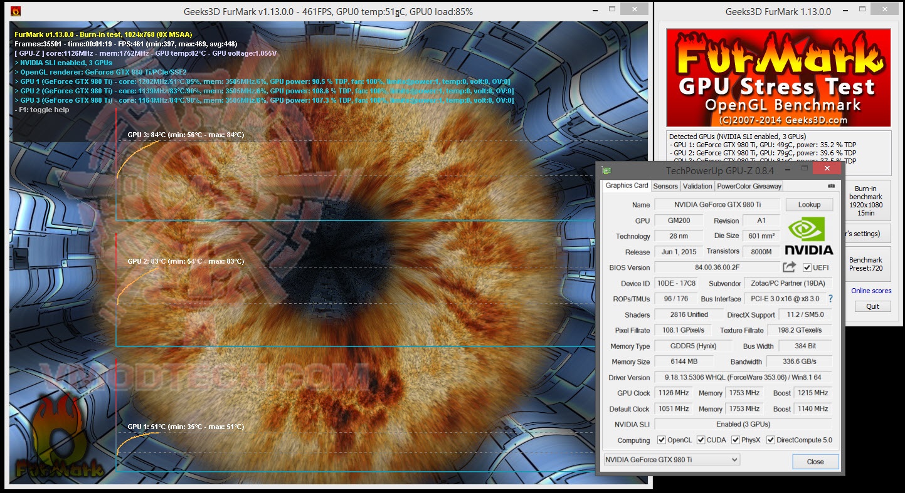905x493 pixels.
Task: Click the GPU 3: 84°C temperature graph label
Action: point(186,135)
